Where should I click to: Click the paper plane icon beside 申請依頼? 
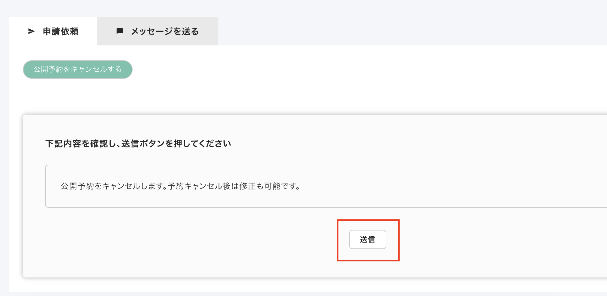coord(31,31)
